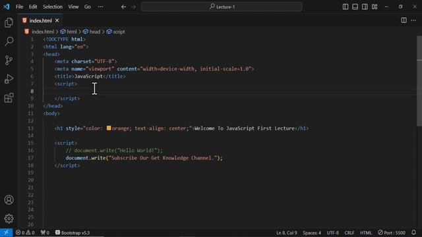Open Run and Debug view
This screenshot has height=237, width=422.
[x=9, y=79]
